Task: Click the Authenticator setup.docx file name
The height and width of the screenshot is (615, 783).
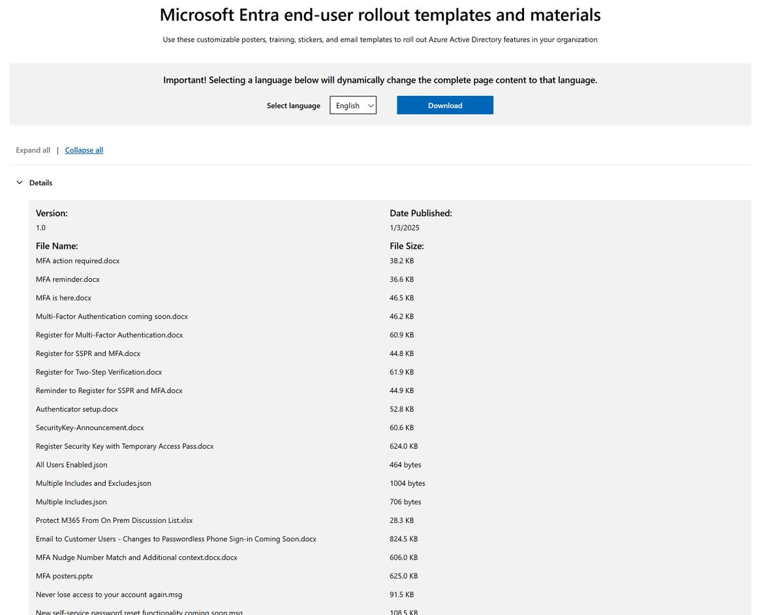Action: (x=77, y=409)
